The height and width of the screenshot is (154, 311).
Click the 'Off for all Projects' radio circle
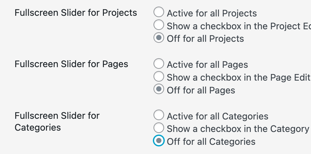coord(159,38)
